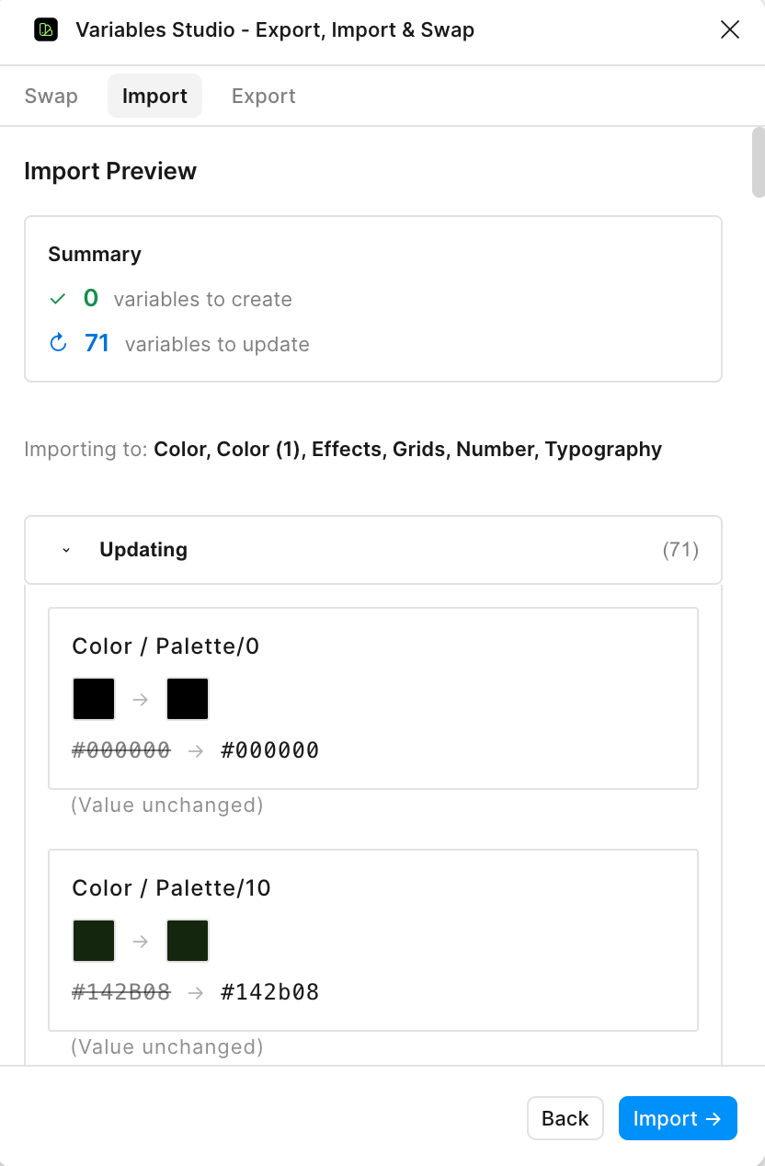Click the arrow between the #142B08 hex values
The image size is (765, 1166).
pyautogui.click(x=196, y=992)
